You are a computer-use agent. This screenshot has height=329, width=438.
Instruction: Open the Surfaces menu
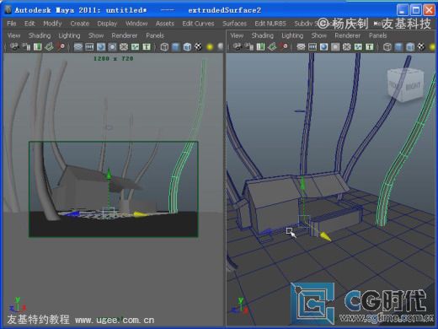point(235,24)
